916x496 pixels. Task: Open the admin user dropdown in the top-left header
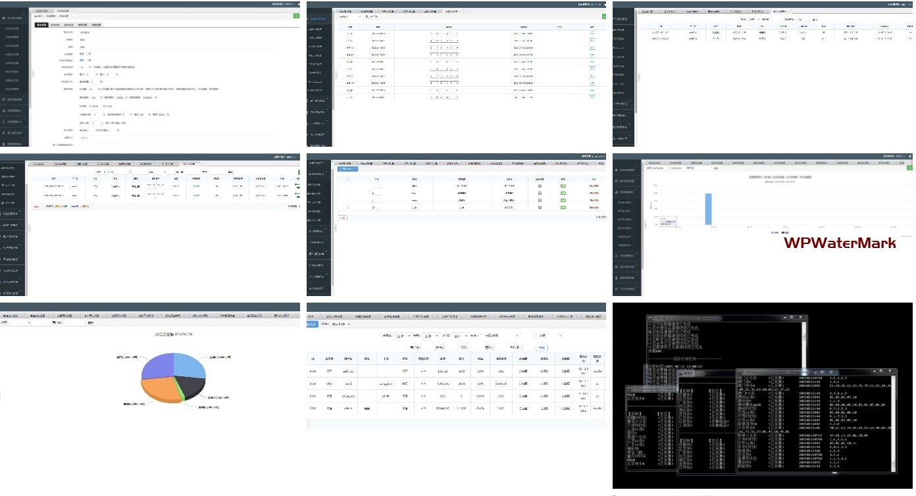tap(288, 3)
